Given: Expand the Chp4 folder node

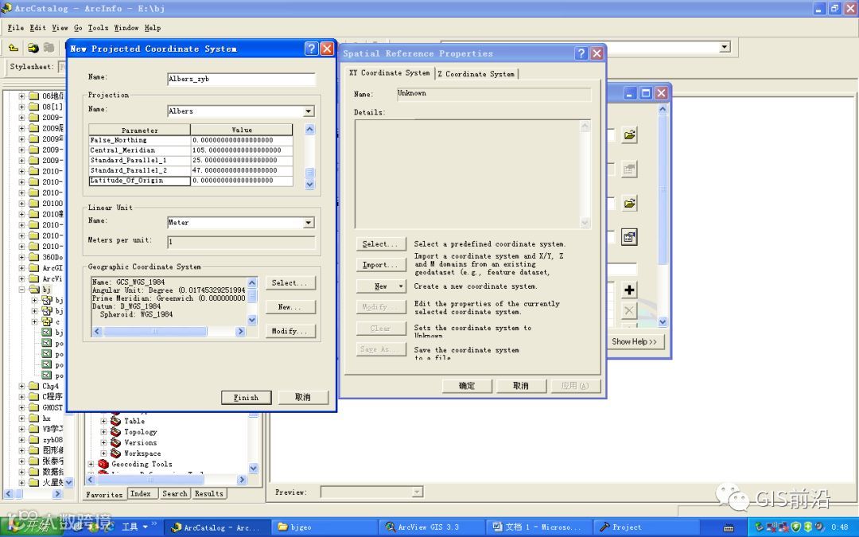Looking at the screenshot, I should [x=22, y=386].
